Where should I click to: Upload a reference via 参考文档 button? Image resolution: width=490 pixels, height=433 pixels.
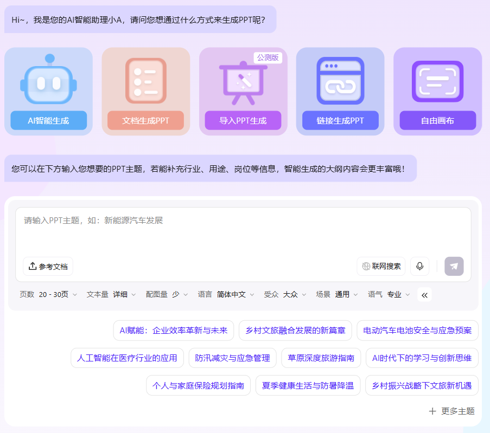click(x=48, y=266)
